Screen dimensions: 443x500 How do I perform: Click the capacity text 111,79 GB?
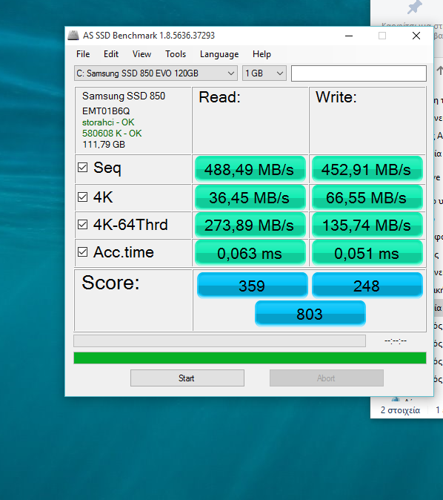click(x=104, y=145)
